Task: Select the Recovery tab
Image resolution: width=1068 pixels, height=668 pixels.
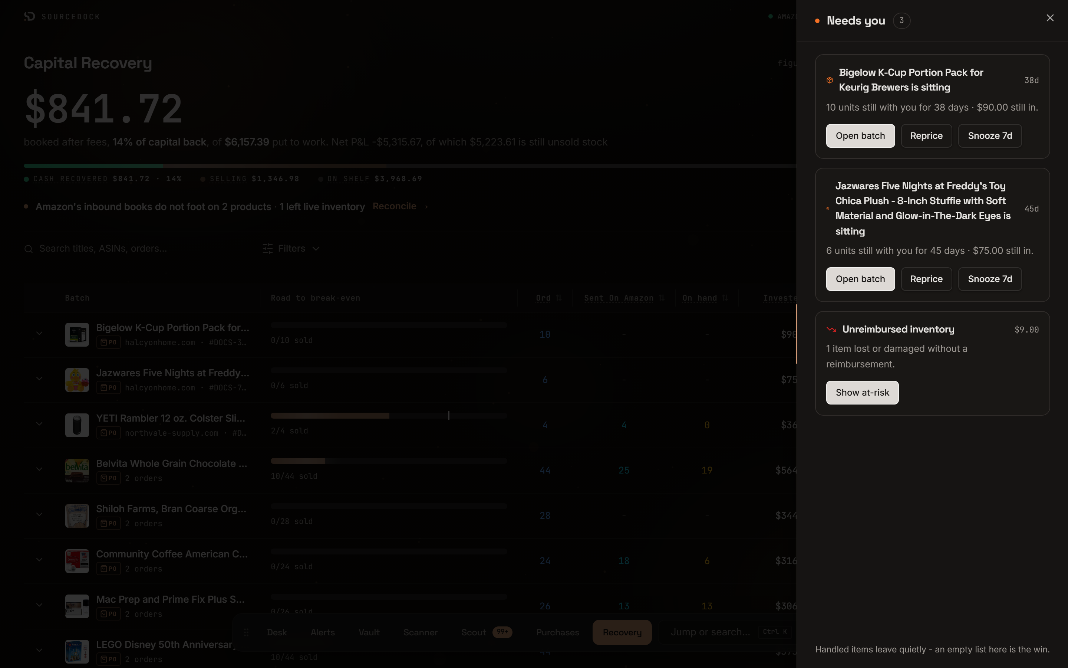Action: point(622,632)
